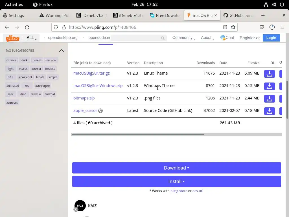
Task: Click the Save to Pocket icon
Action: coord(262,27)
